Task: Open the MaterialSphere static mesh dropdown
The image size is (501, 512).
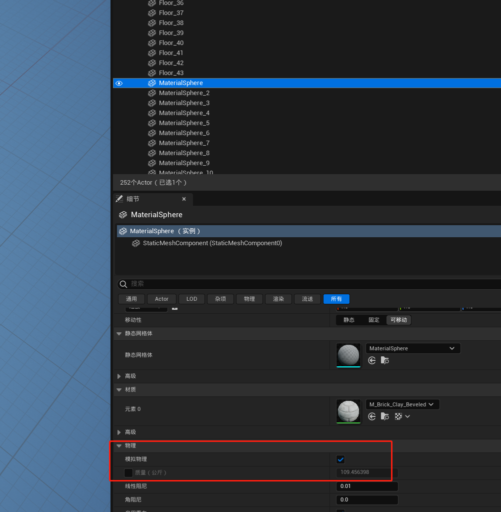Action: pyautogui.click(x=413, y=348)
